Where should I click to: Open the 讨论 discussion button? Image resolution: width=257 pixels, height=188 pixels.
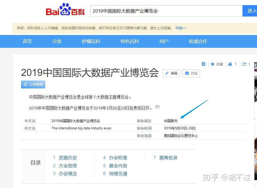(191, 73)
